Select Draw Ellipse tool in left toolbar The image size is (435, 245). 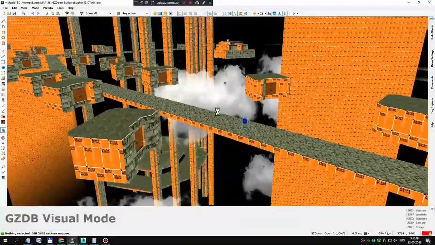[3, 37]
